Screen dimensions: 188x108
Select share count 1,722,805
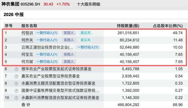tap(130, 83)
